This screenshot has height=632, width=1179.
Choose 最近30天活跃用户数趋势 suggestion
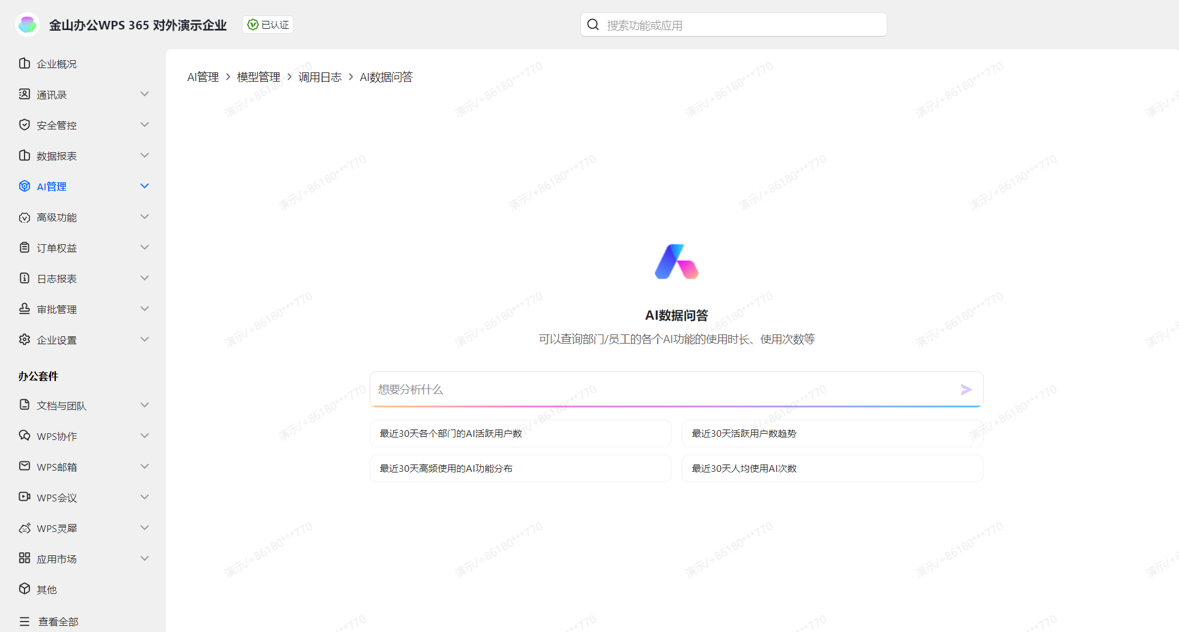pos(833,433)
